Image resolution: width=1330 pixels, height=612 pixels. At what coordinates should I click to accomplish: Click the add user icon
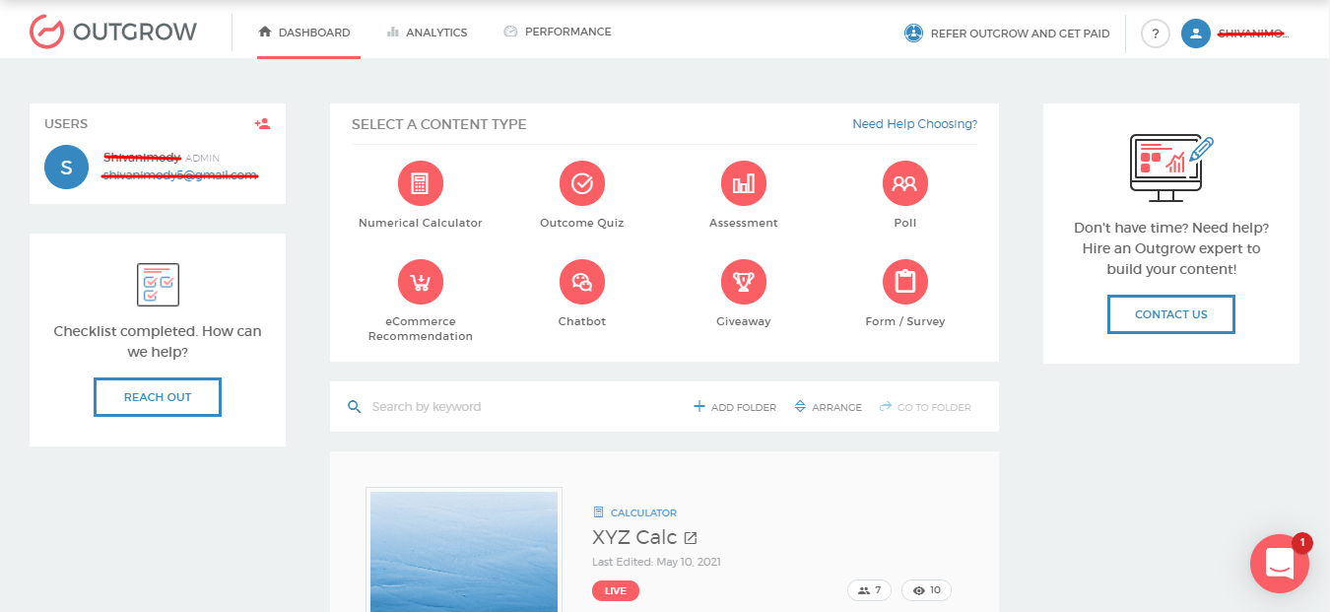(x=262, y=124)
